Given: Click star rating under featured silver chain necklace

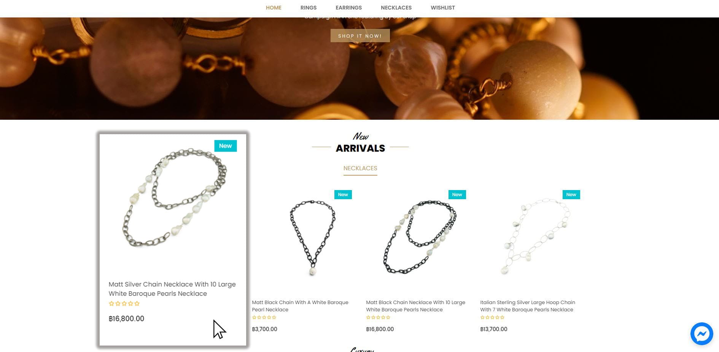Looking at the screenshot, I should click(124, 304).
